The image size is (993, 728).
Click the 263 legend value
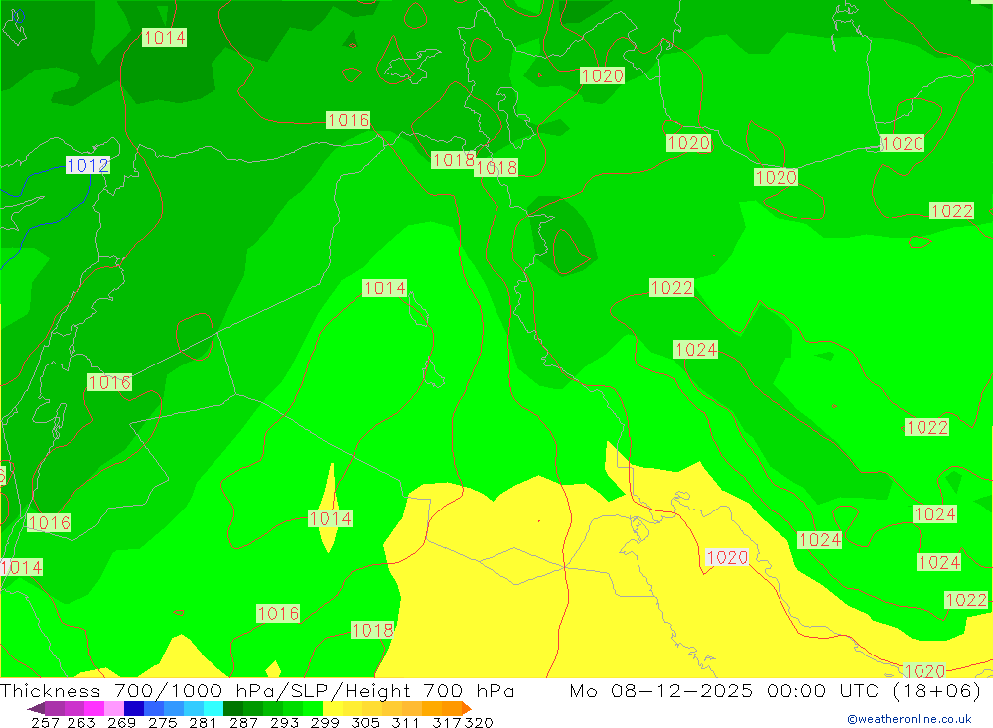coord(81,722)
